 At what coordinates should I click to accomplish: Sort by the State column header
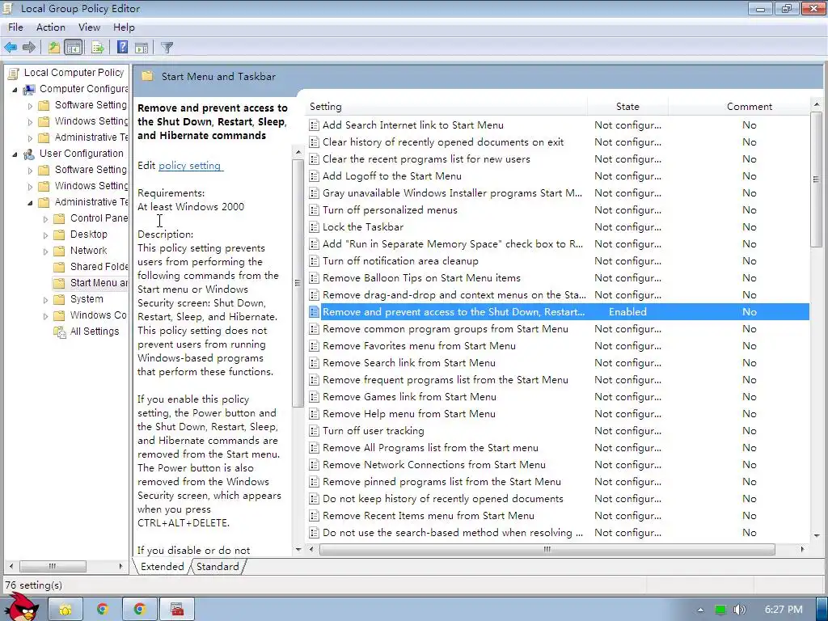click(x=627, y=107)
